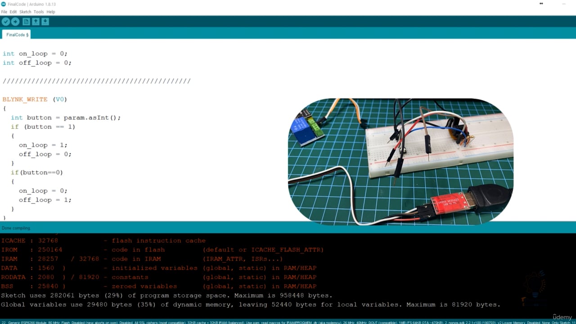Click the 'if(button==0)' line
Image resolution: width=576 pixels, height=324 pixels.
coord(37,172)
